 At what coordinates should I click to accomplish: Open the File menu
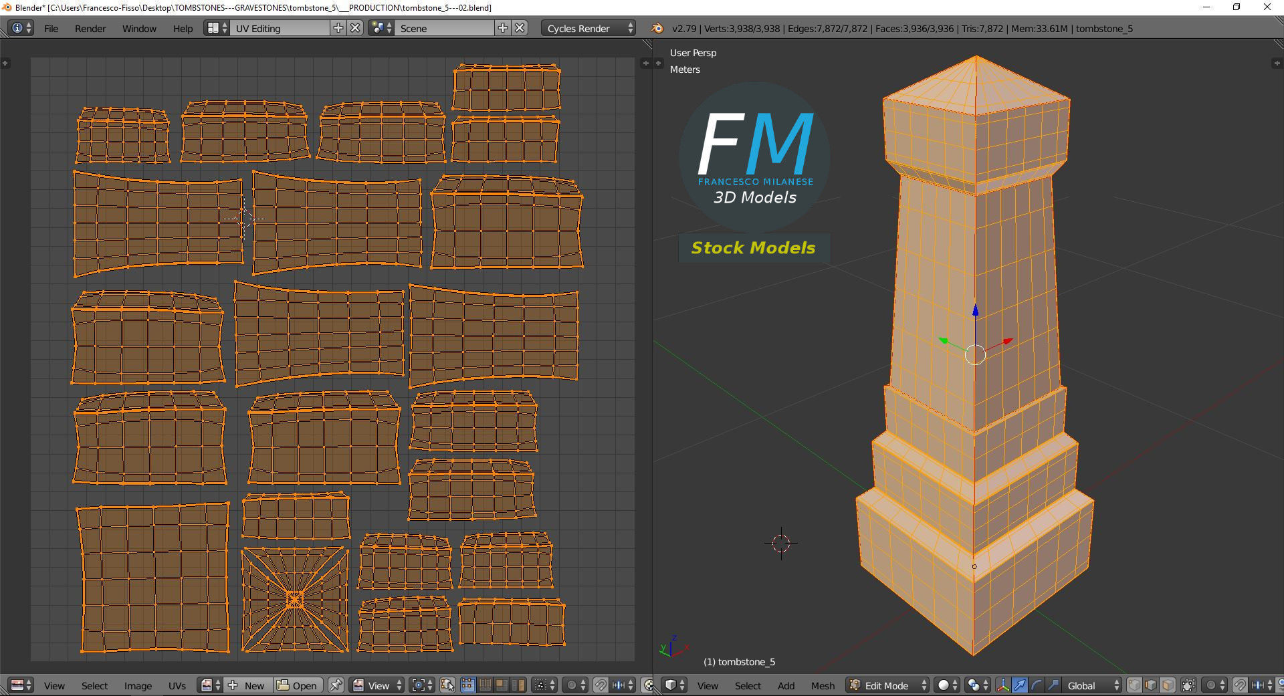coord(51,28)
